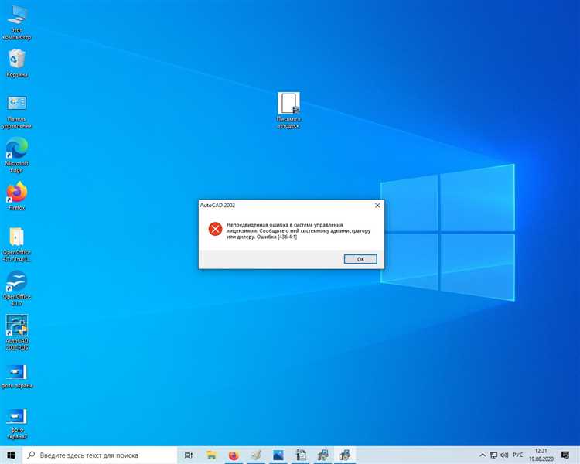Click OK in the AutoCAD 2002 error dialog
Viewport: 580px width, 464px height.
coord(360,259)
